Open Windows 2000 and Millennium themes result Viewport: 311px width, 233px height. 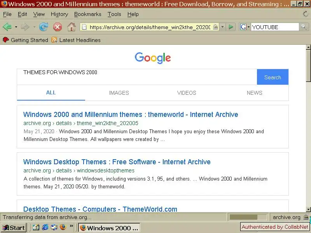pyautogui.click(x=131, y=115)
